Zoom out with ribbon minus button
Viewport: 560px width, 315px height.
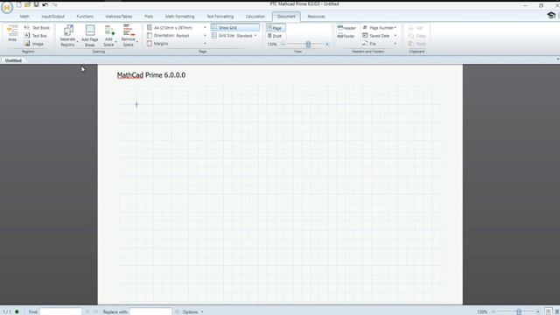[x=283, y=44]
